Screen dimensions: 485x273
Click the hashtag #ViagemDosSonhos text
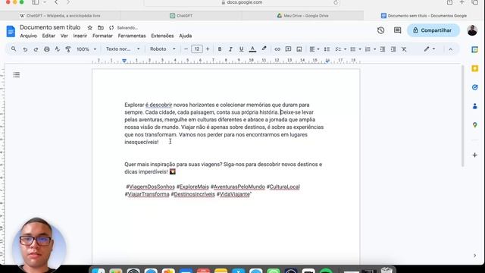tap(150, 187)
